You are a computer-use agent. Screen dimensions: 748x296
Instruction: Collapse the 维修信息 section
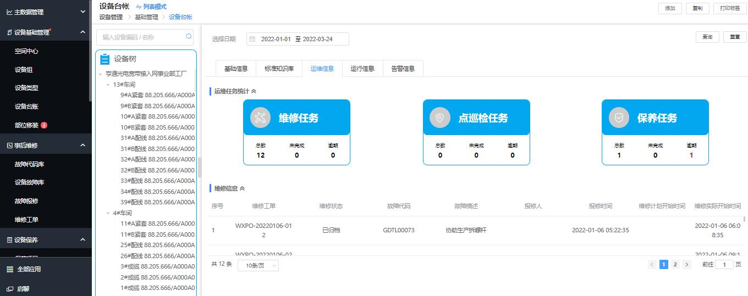click(x=242, y=188)
